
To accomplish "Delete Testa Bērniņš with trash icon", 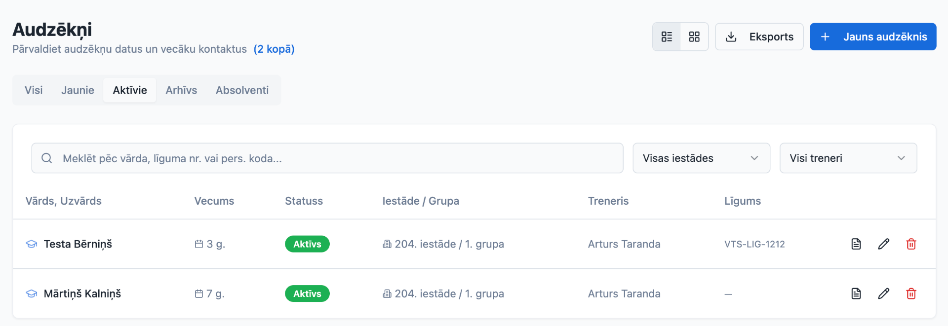I will pos(911,244).
